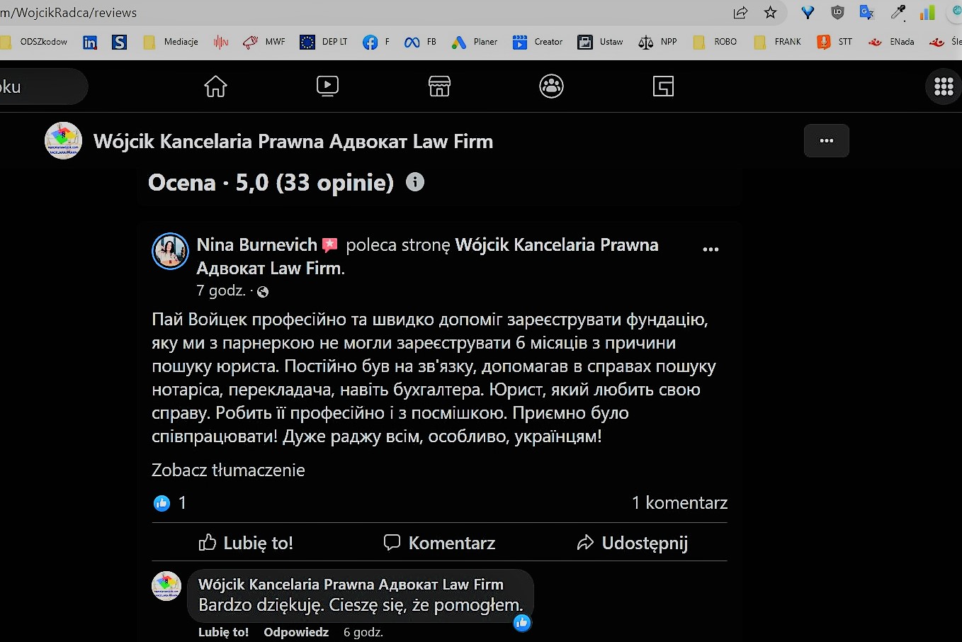Click the blue like reaction icon with count 1

pyautogui.click(x=162, y=503)
